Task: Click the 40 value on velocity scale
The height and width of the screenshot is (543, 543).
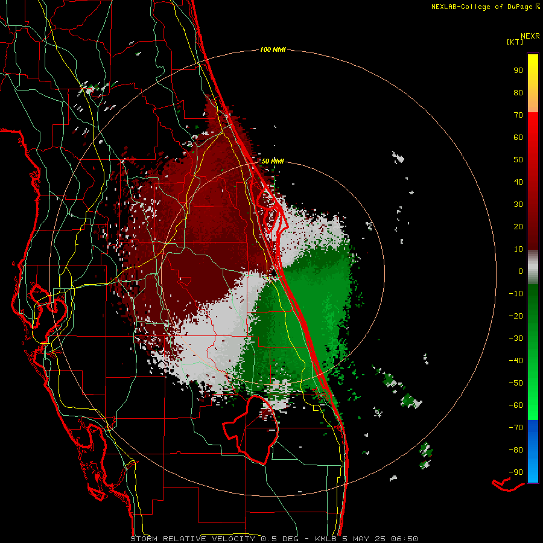Action: pos(518,182)
